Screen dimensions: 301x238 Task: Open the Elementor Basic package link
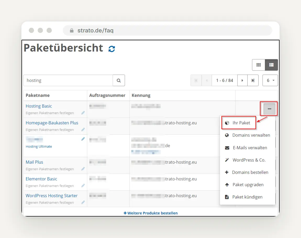point(41,179)
